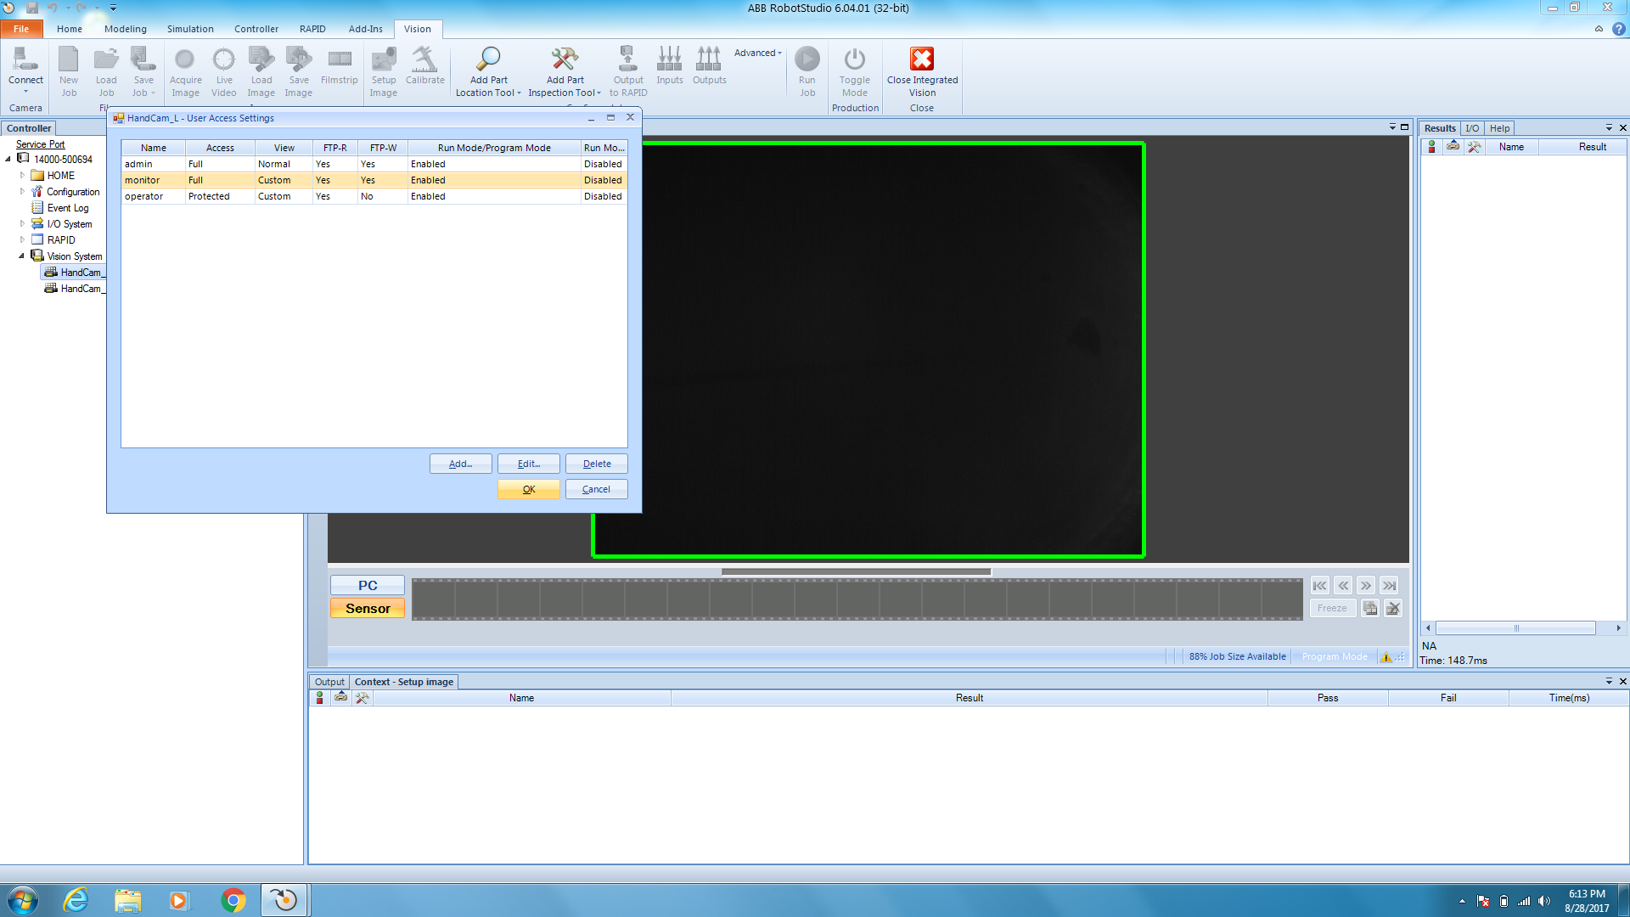
Task: Open the RAPID ribbon tab
Action: click(x=312, y=29)
